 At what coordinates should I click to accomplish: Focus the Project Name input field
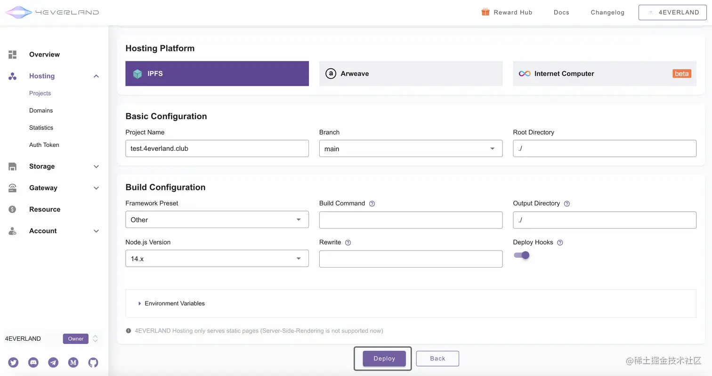click(217, 148)
